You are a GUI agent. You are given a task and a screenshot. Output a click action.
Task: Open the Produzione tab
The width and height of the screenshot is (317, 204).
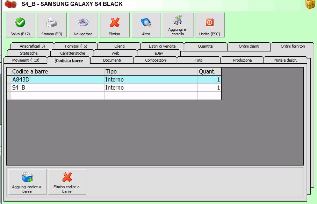point(242,60)
